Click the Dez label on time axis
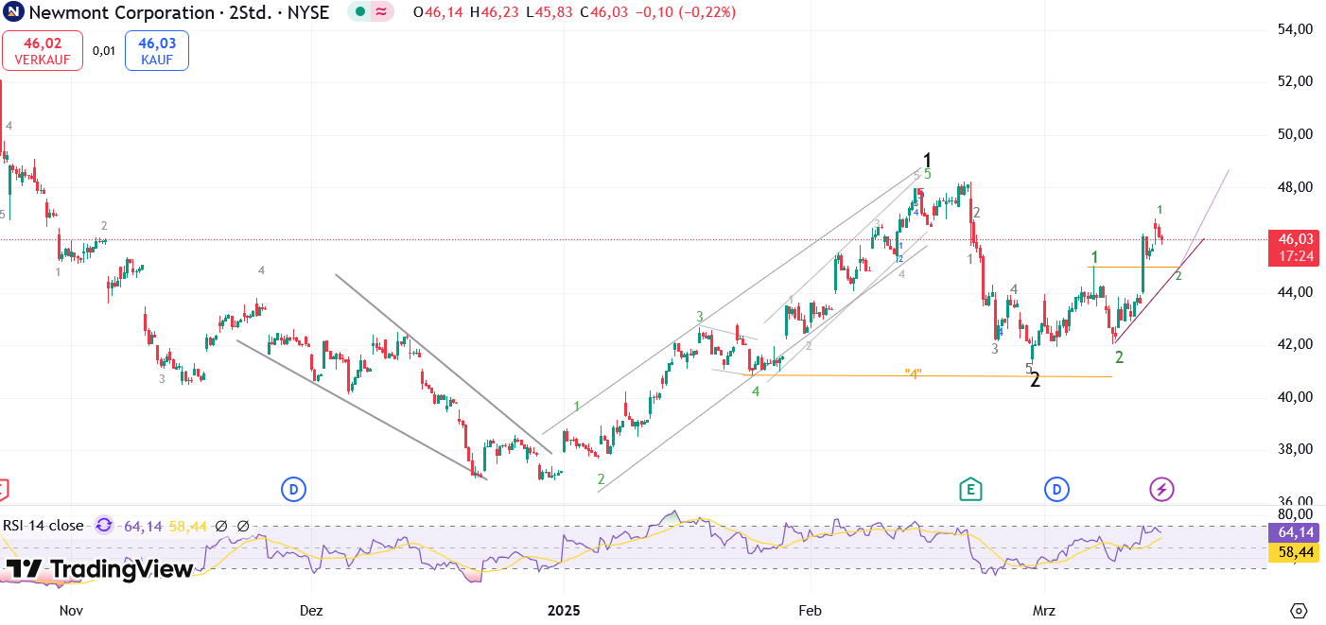The width and height of the screenshot is (1326, 625). click(312, 611)
